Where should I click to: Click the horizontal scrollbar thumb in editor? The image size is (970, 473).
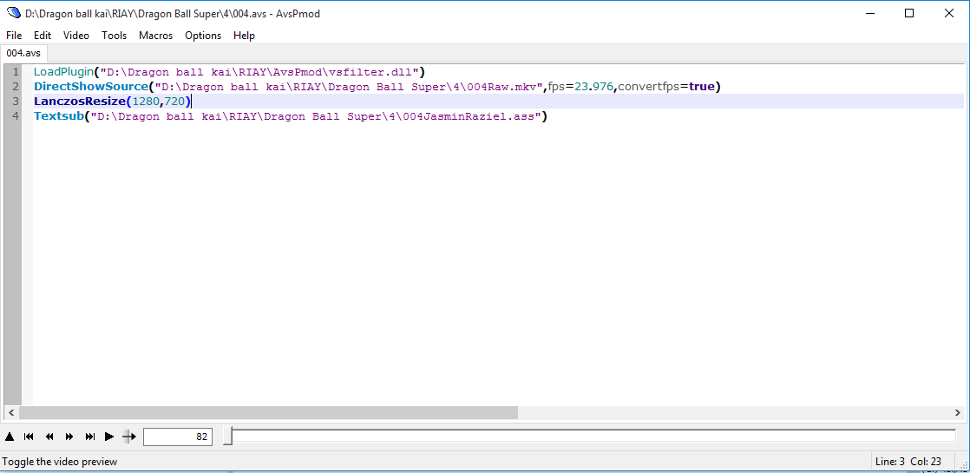(268, 412)
